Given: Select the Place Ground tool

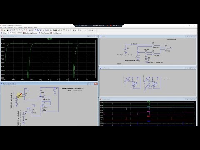Looking at the screenshot, I should tap(61, 30).
